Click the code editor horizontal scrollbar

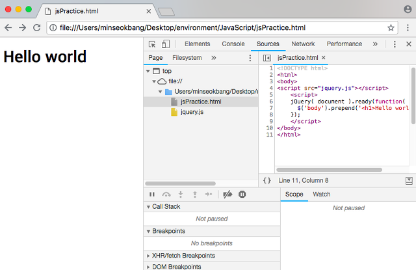(x=330, y=170)
